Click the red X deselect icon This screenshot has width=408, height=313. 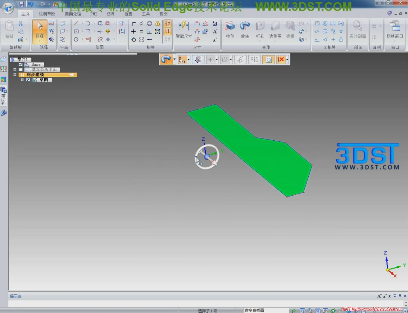click(x=281, y=60)
